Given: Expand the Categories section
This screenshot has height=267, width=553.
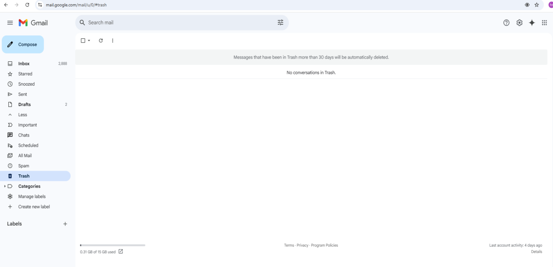Looking at the screenshot, I should (5, 186).
